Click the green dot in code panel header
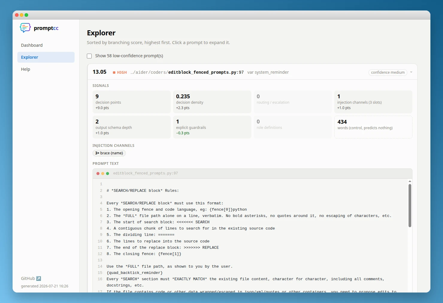This screenshot has width=443, height=303. point(108,174)
